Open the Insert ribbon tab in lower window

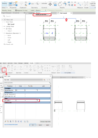pyautogui.click(x=5, y=63)
